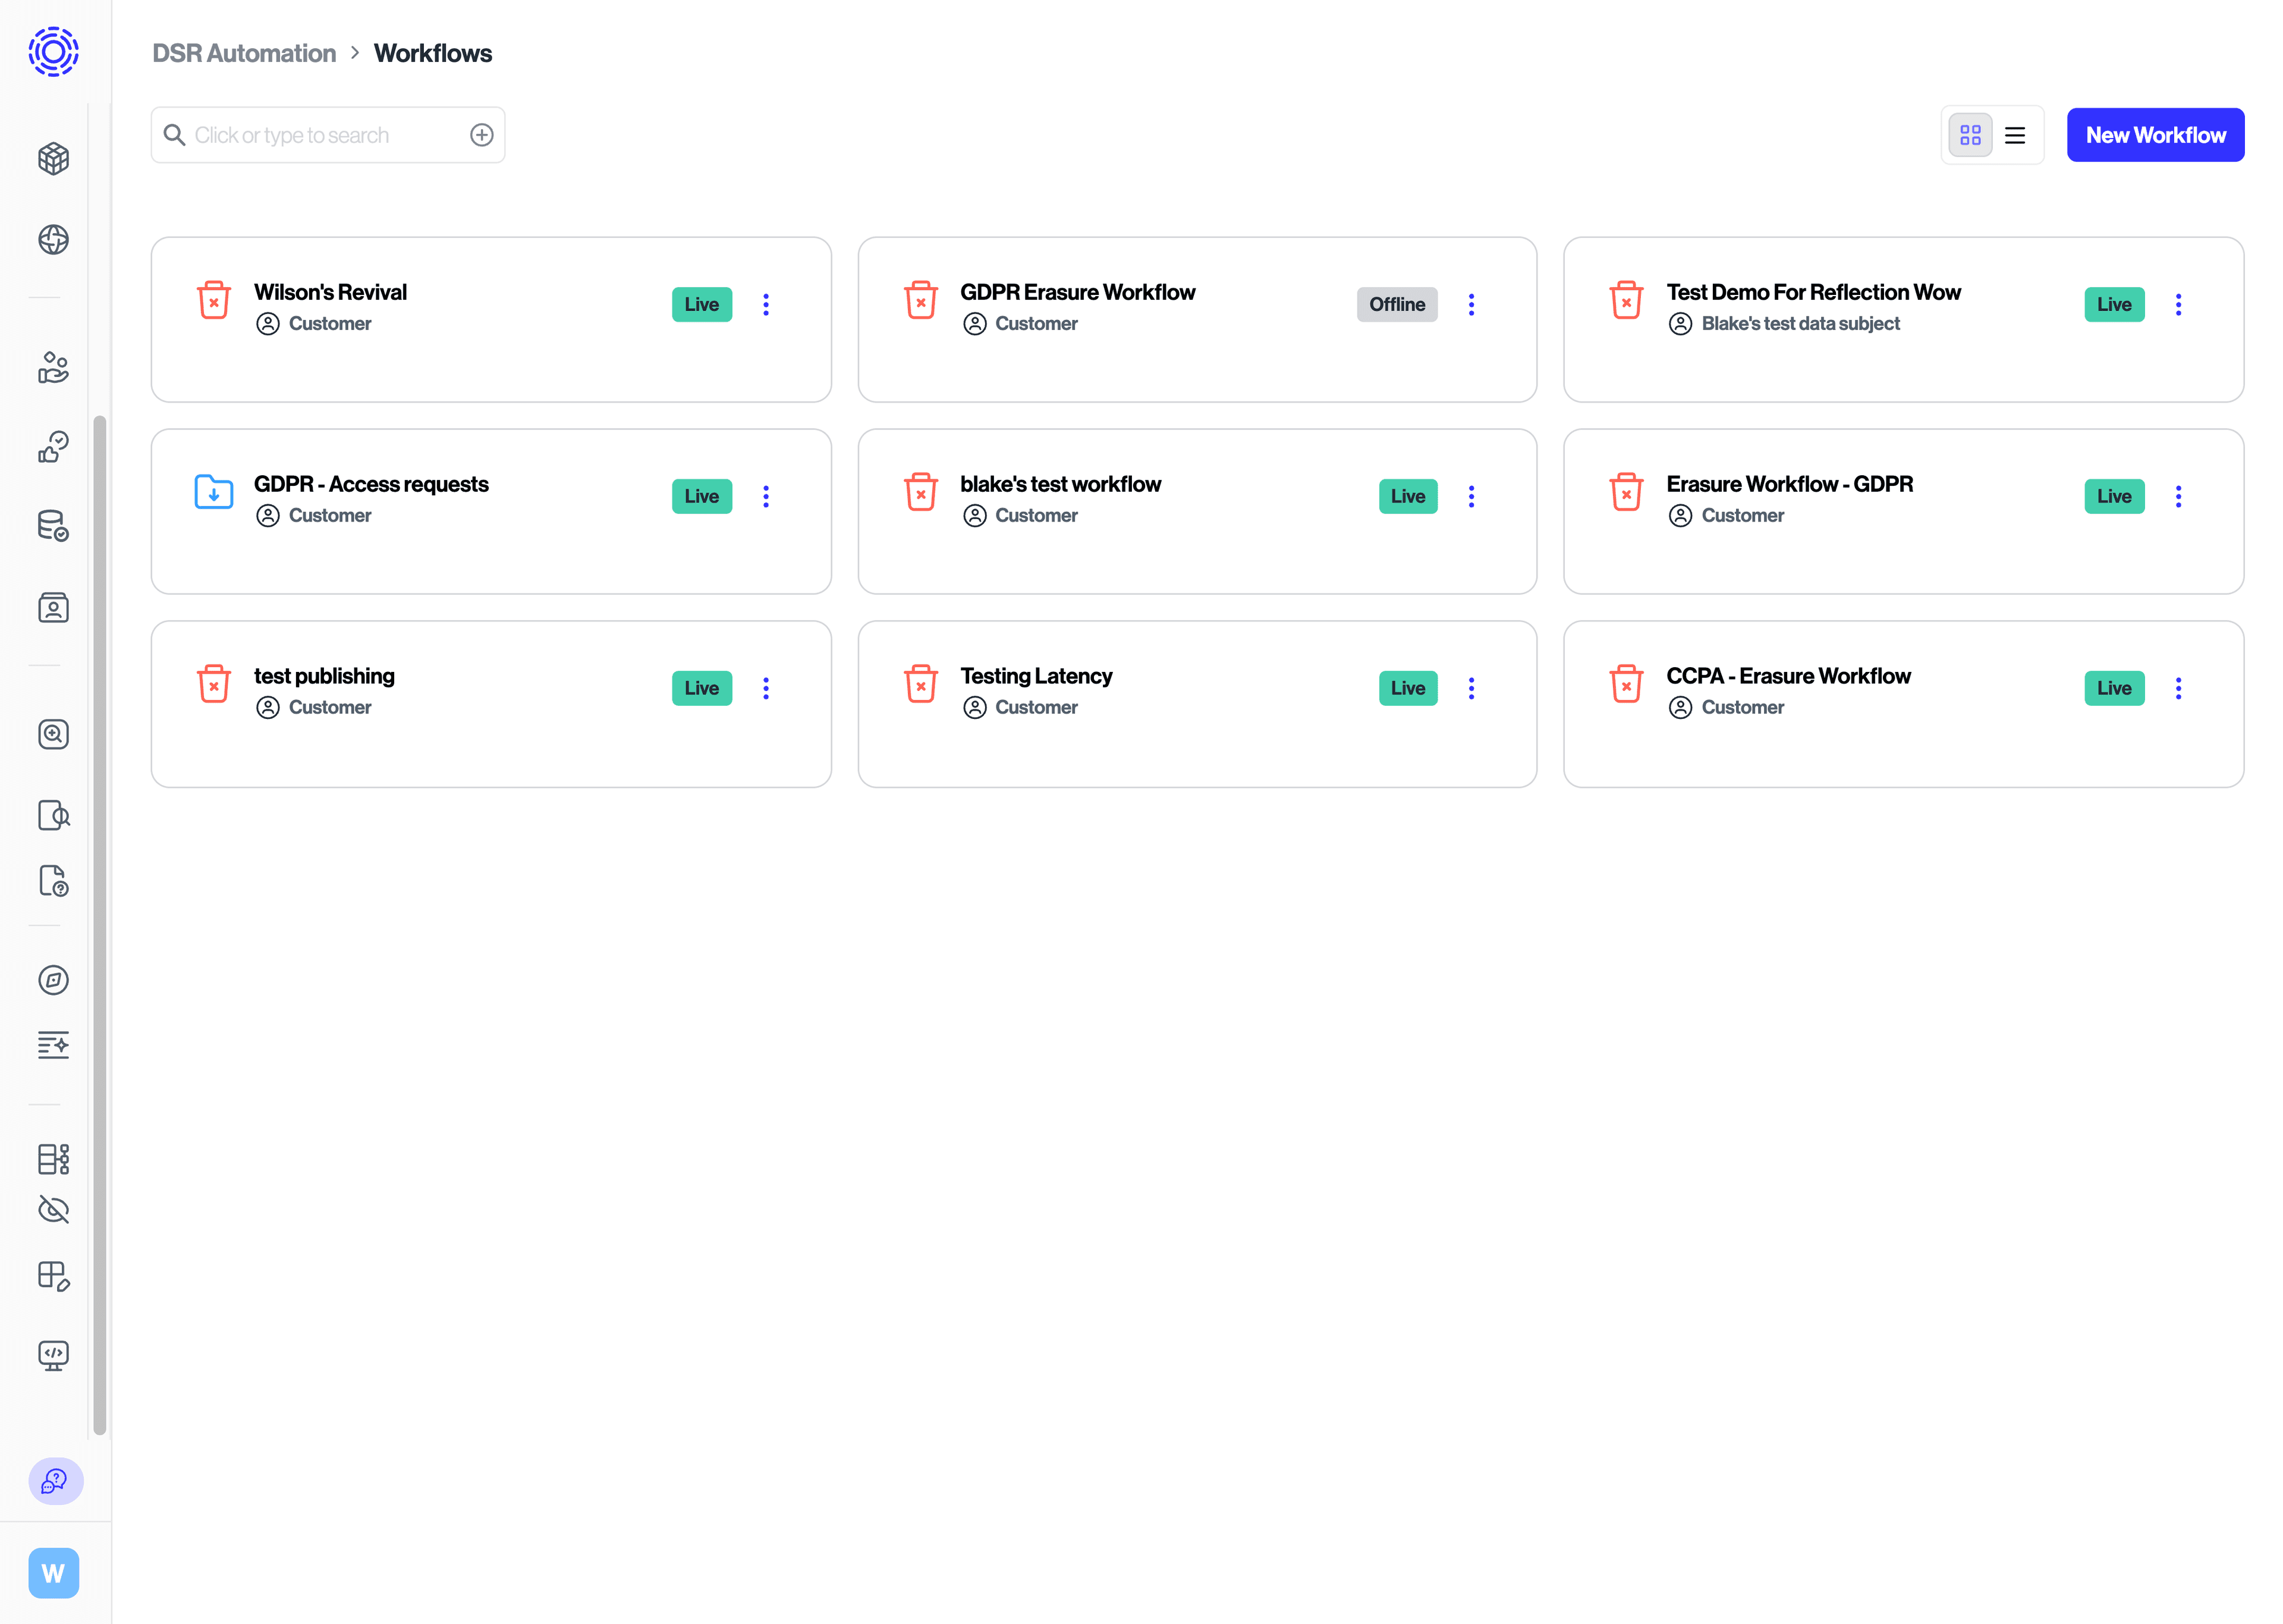
Task: Open the kebab menu on GDPR Erasure Workflow
Action: 1471,304
